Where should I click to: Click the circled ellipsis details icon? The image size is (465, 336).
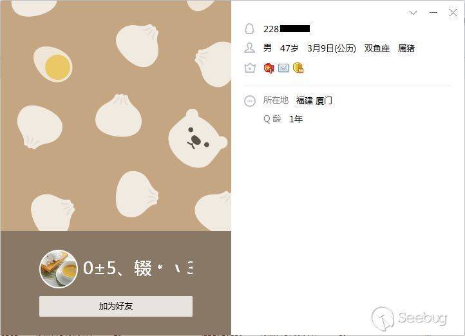pyautogui.click(x=250, y=101)
